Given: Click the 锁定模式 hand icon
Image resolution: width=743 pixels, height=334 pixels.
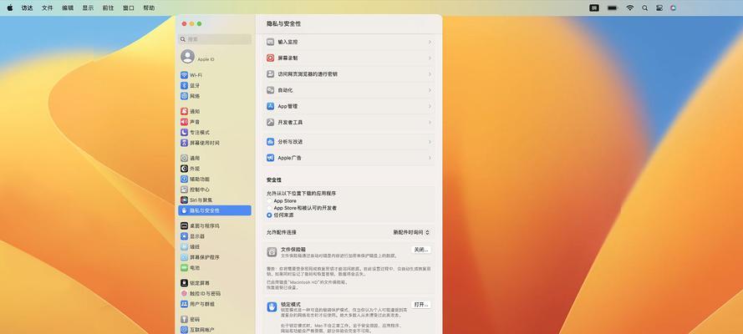Looking at the screenshot, I should [272, 307].
